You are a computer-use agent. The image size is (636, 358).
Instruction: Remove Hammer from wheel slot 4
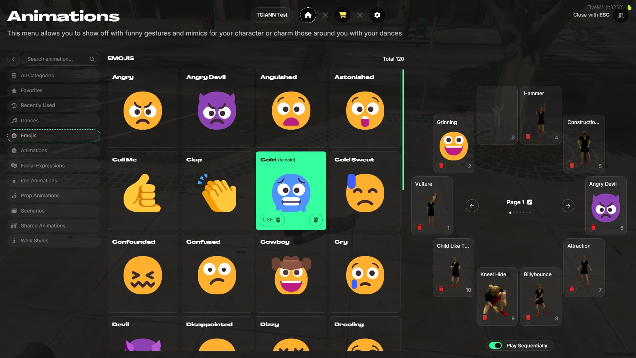click(x=528, y=137)
